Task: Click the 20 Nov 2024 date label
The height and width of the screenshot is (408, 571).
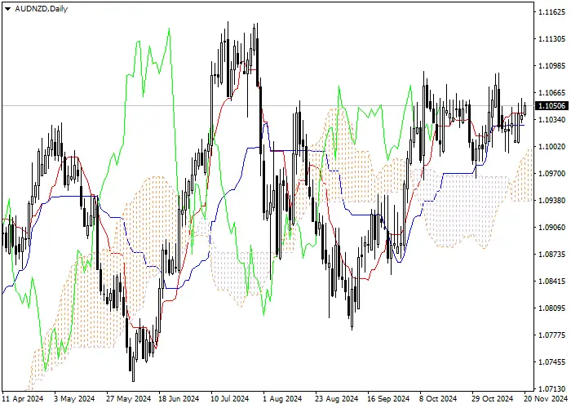Action: [546, 399]
